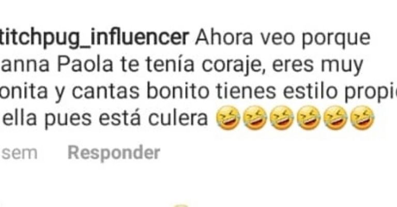Click the name "Paola" in the comment
397x207 pixels.
85,64
